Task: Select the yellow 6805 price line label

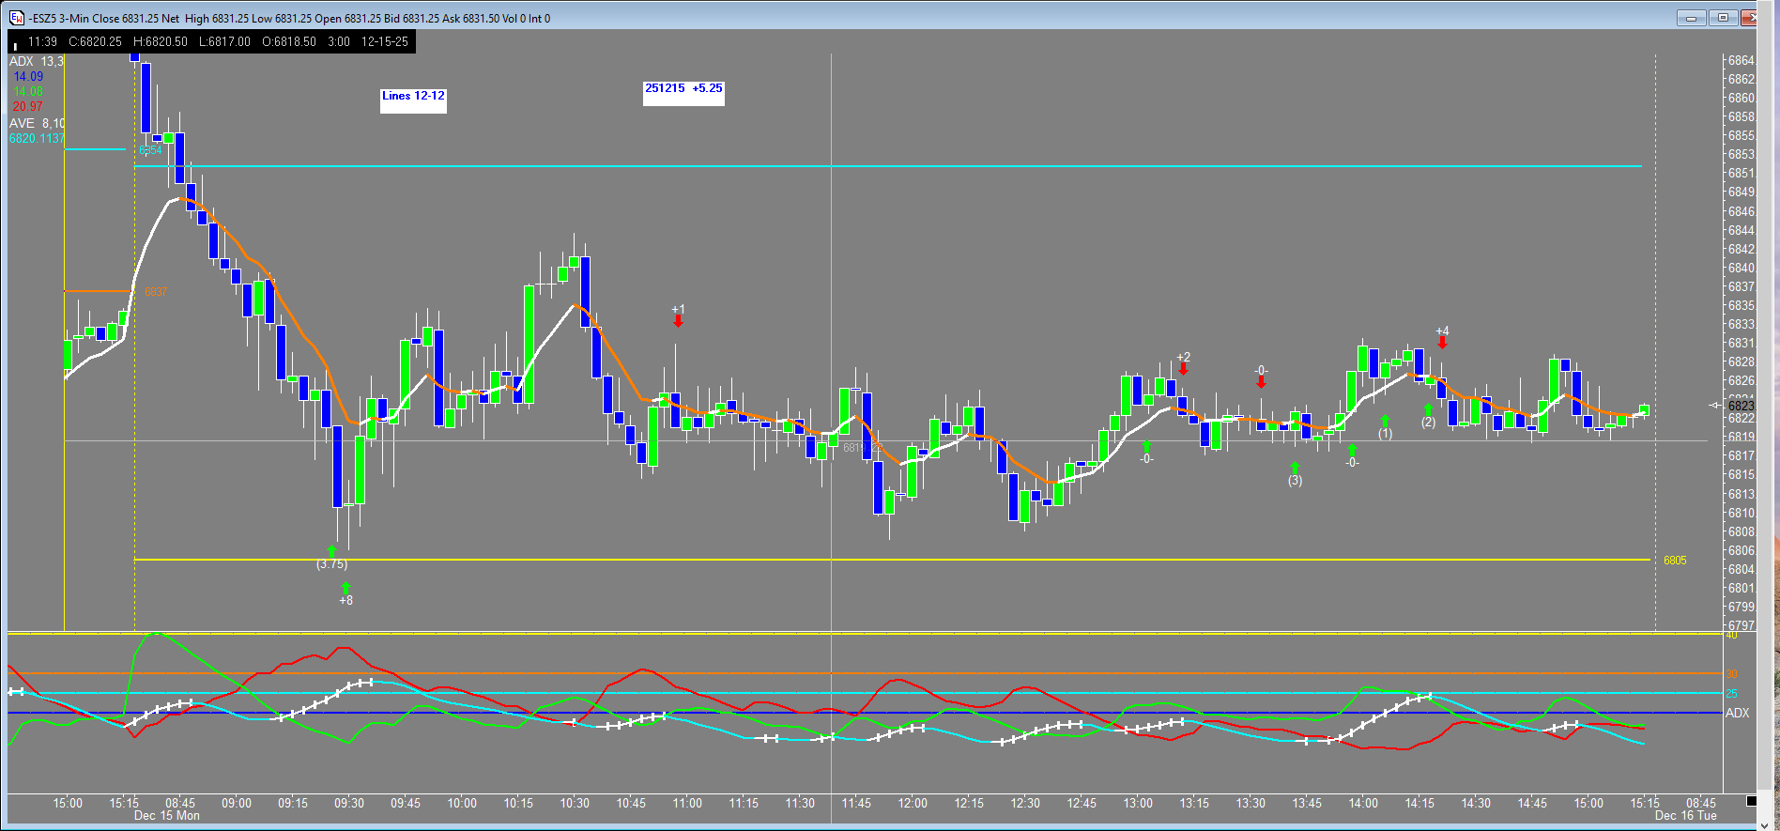Action: [1674, 561]
